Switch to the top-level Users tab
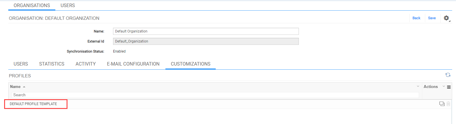456x124 pixels. (x=68, y=5)
